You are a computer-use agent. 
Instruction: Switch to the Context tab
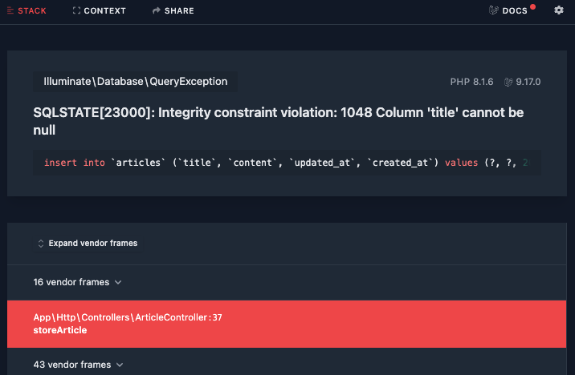(99, 11)
